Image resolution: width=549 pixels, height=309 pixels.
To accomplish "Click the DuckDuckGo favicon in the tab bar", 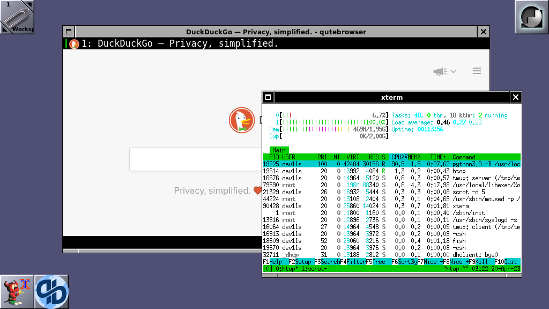I will pos(74,44).
